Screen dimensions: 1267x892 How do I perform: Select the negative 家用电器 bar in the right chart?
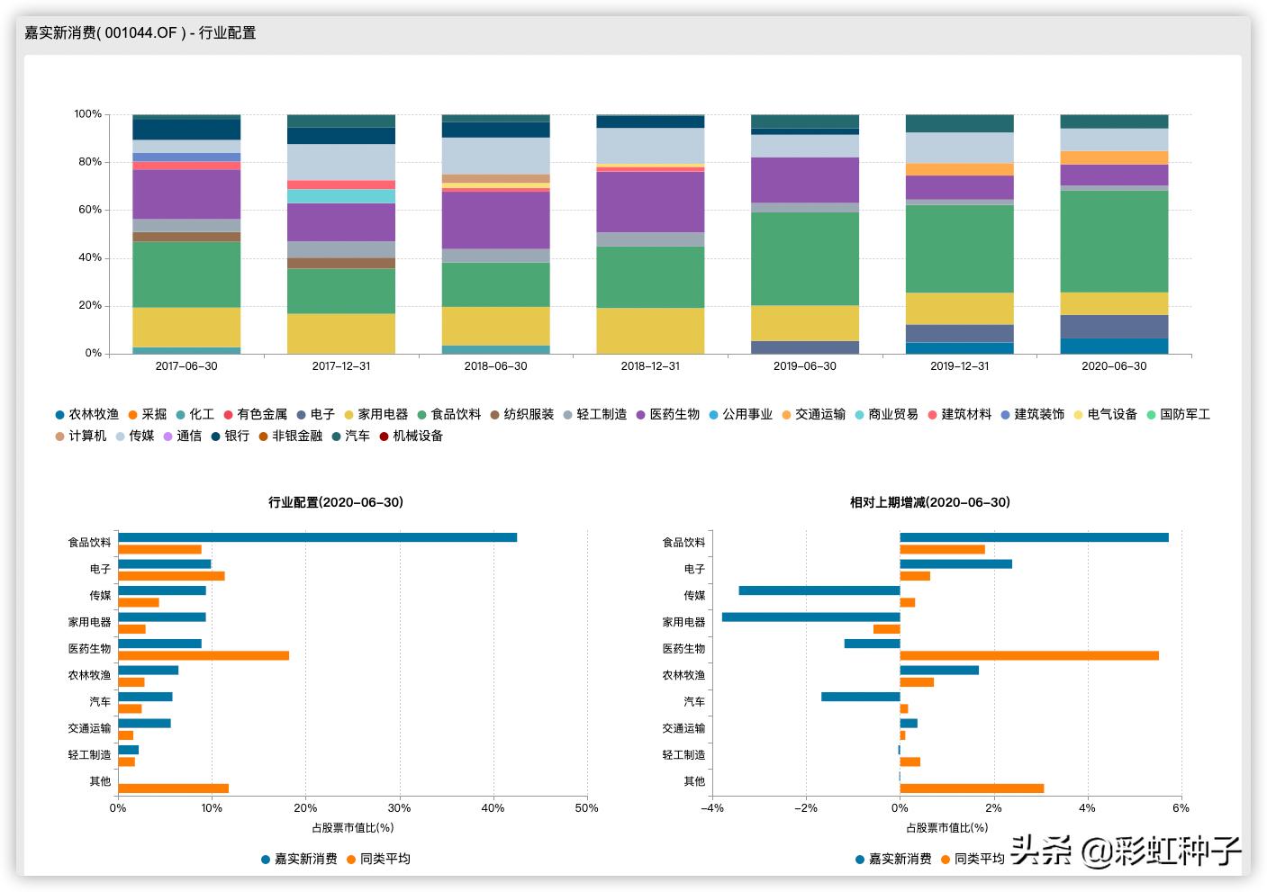point(810,619)
